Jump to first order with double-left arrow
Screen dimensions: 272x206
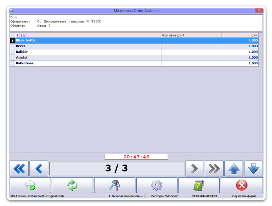point(19,169)
